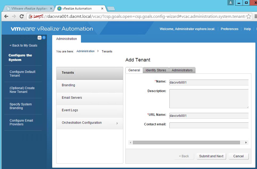
Task: Select the vRealize Automation browser tab
Action: (x=80, y=9)
